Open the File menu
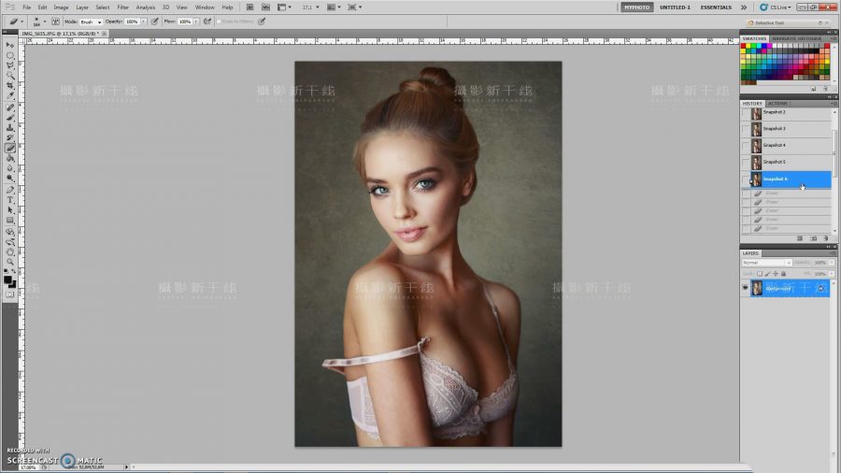Image resolution: width=841 pixels, height=473 pixels. [27, 7]
